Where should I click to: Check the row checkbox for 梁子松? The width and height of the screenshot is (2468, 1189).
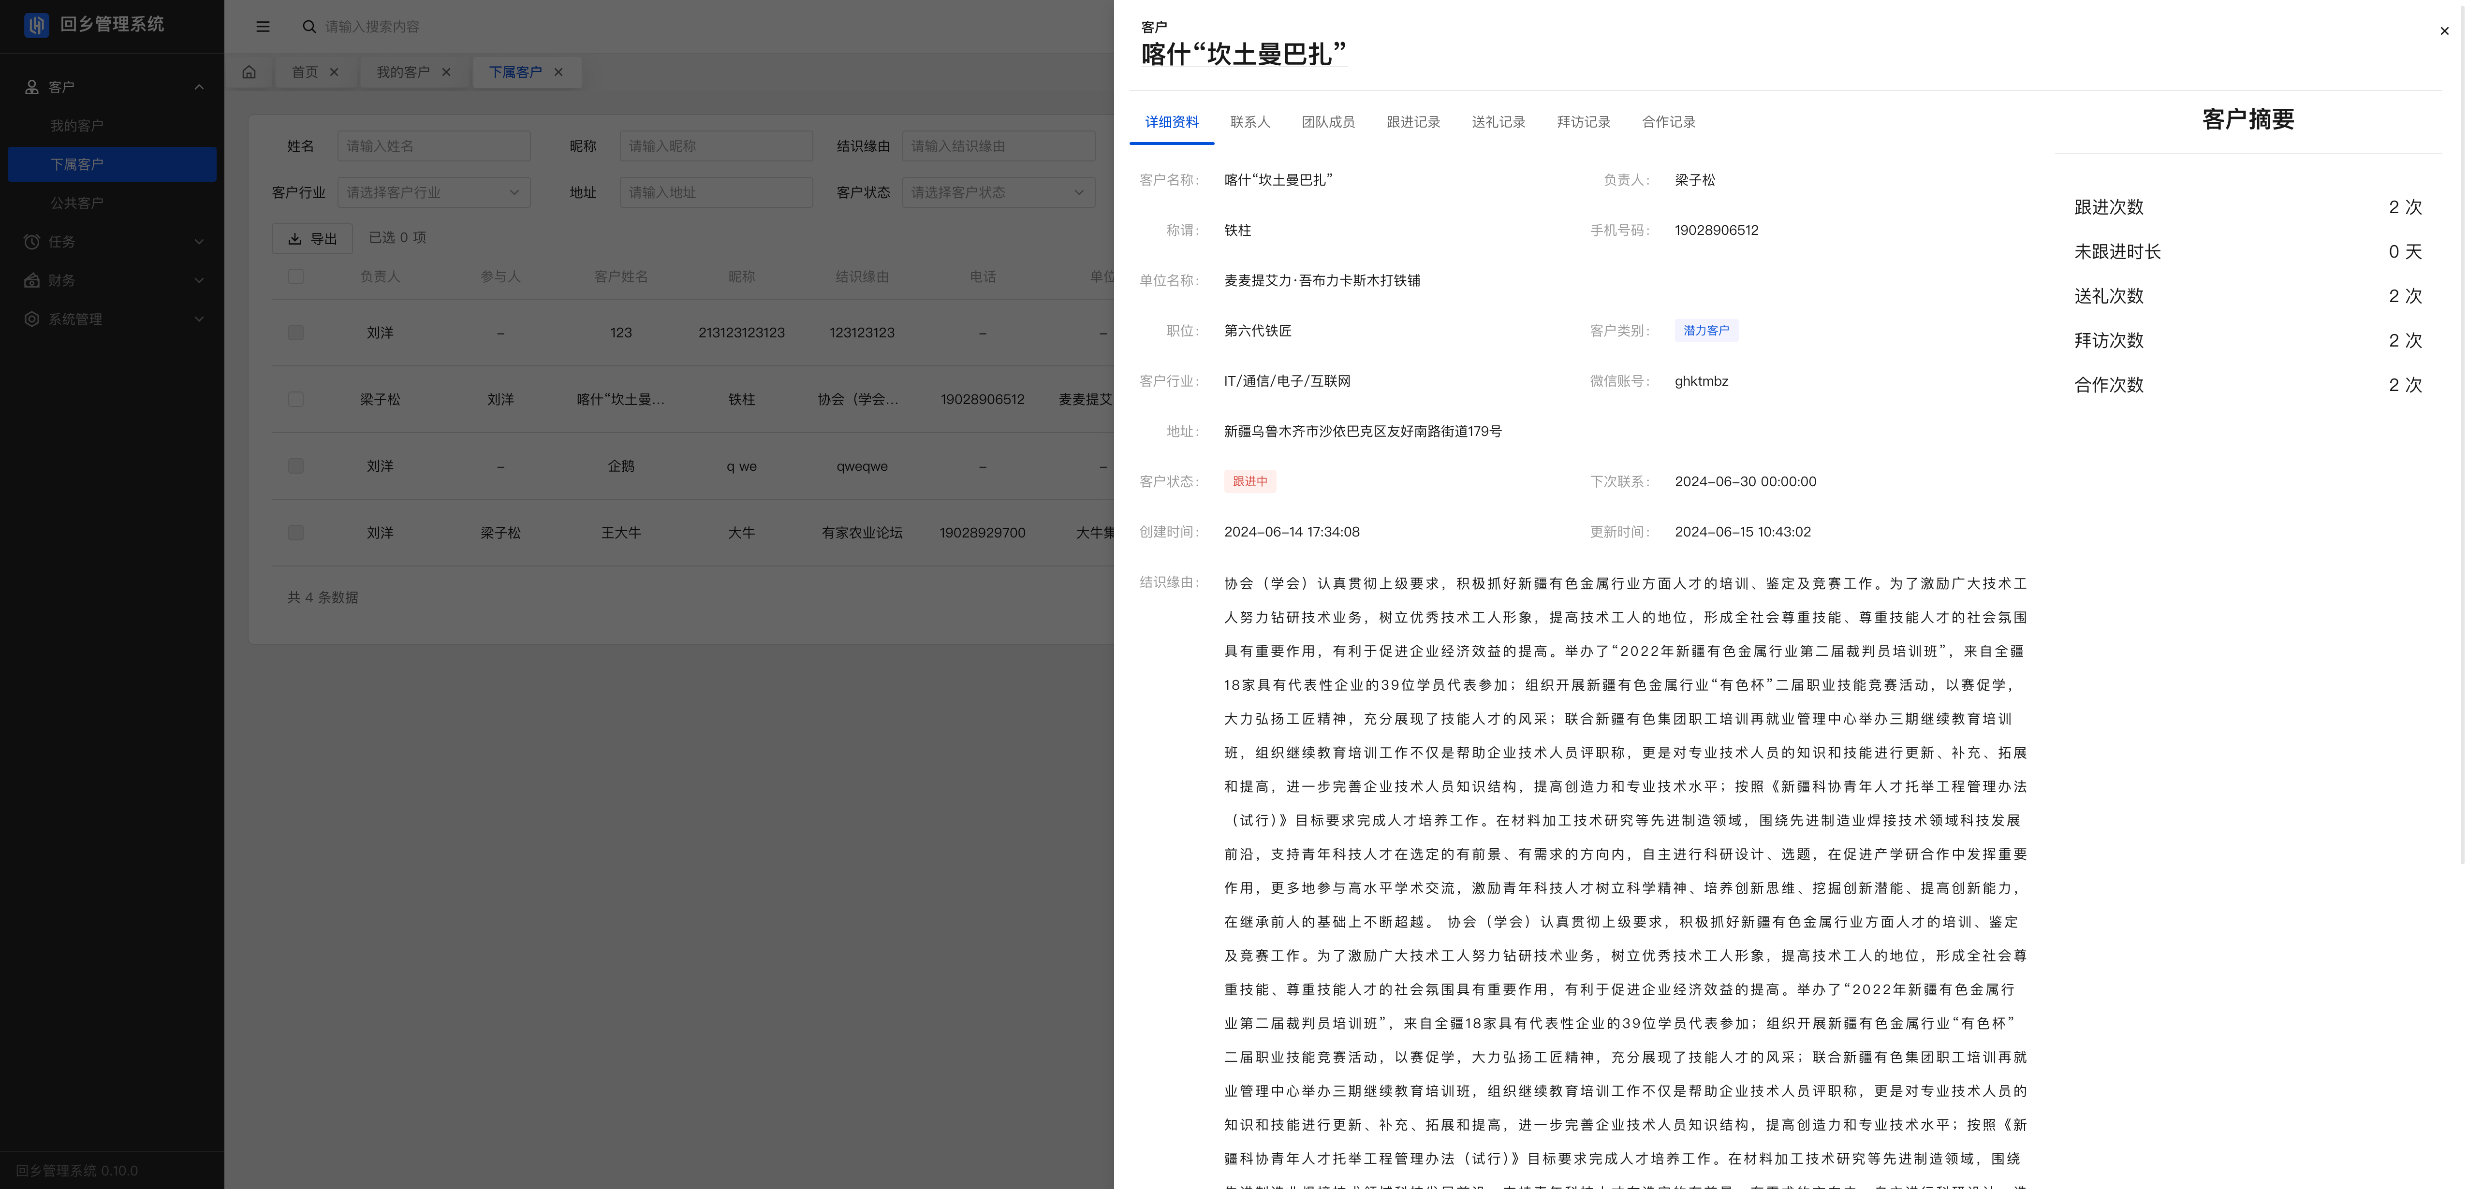tap(296, 399)
